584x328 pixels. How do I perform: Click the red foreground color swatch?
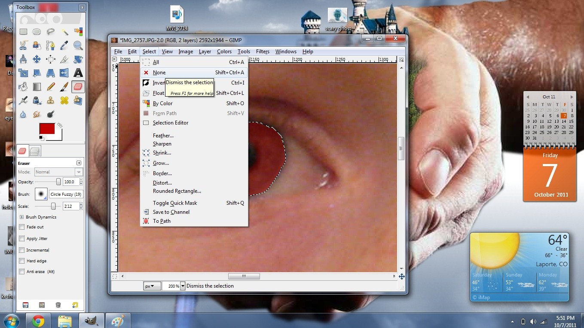(x=46, y=128)
